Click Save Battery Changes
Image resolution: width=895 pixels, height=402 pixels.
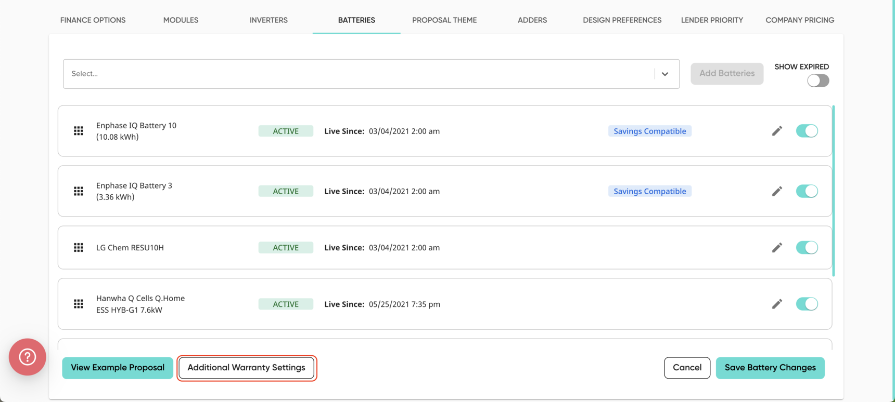(770, 368)
